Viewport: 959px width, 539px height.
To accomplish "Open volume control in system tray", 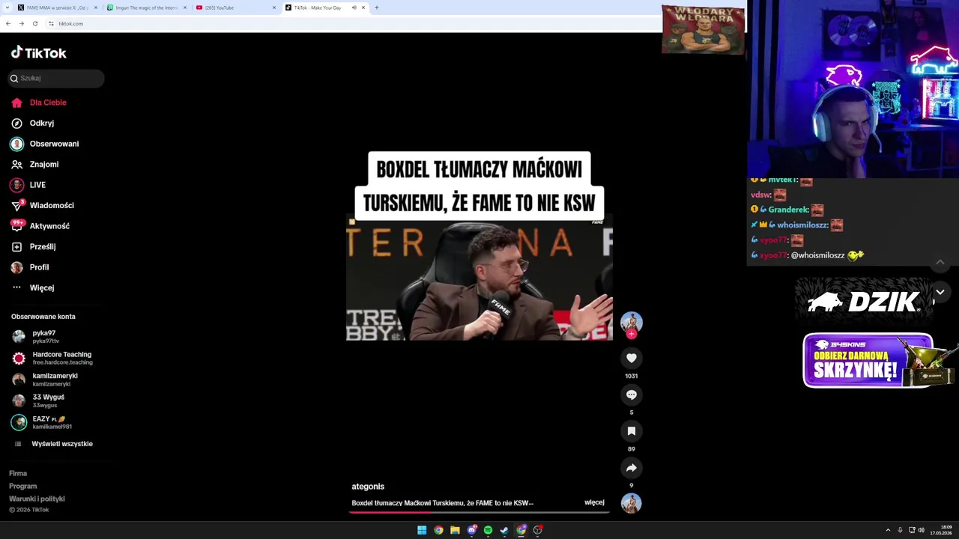I will [921, 530].
